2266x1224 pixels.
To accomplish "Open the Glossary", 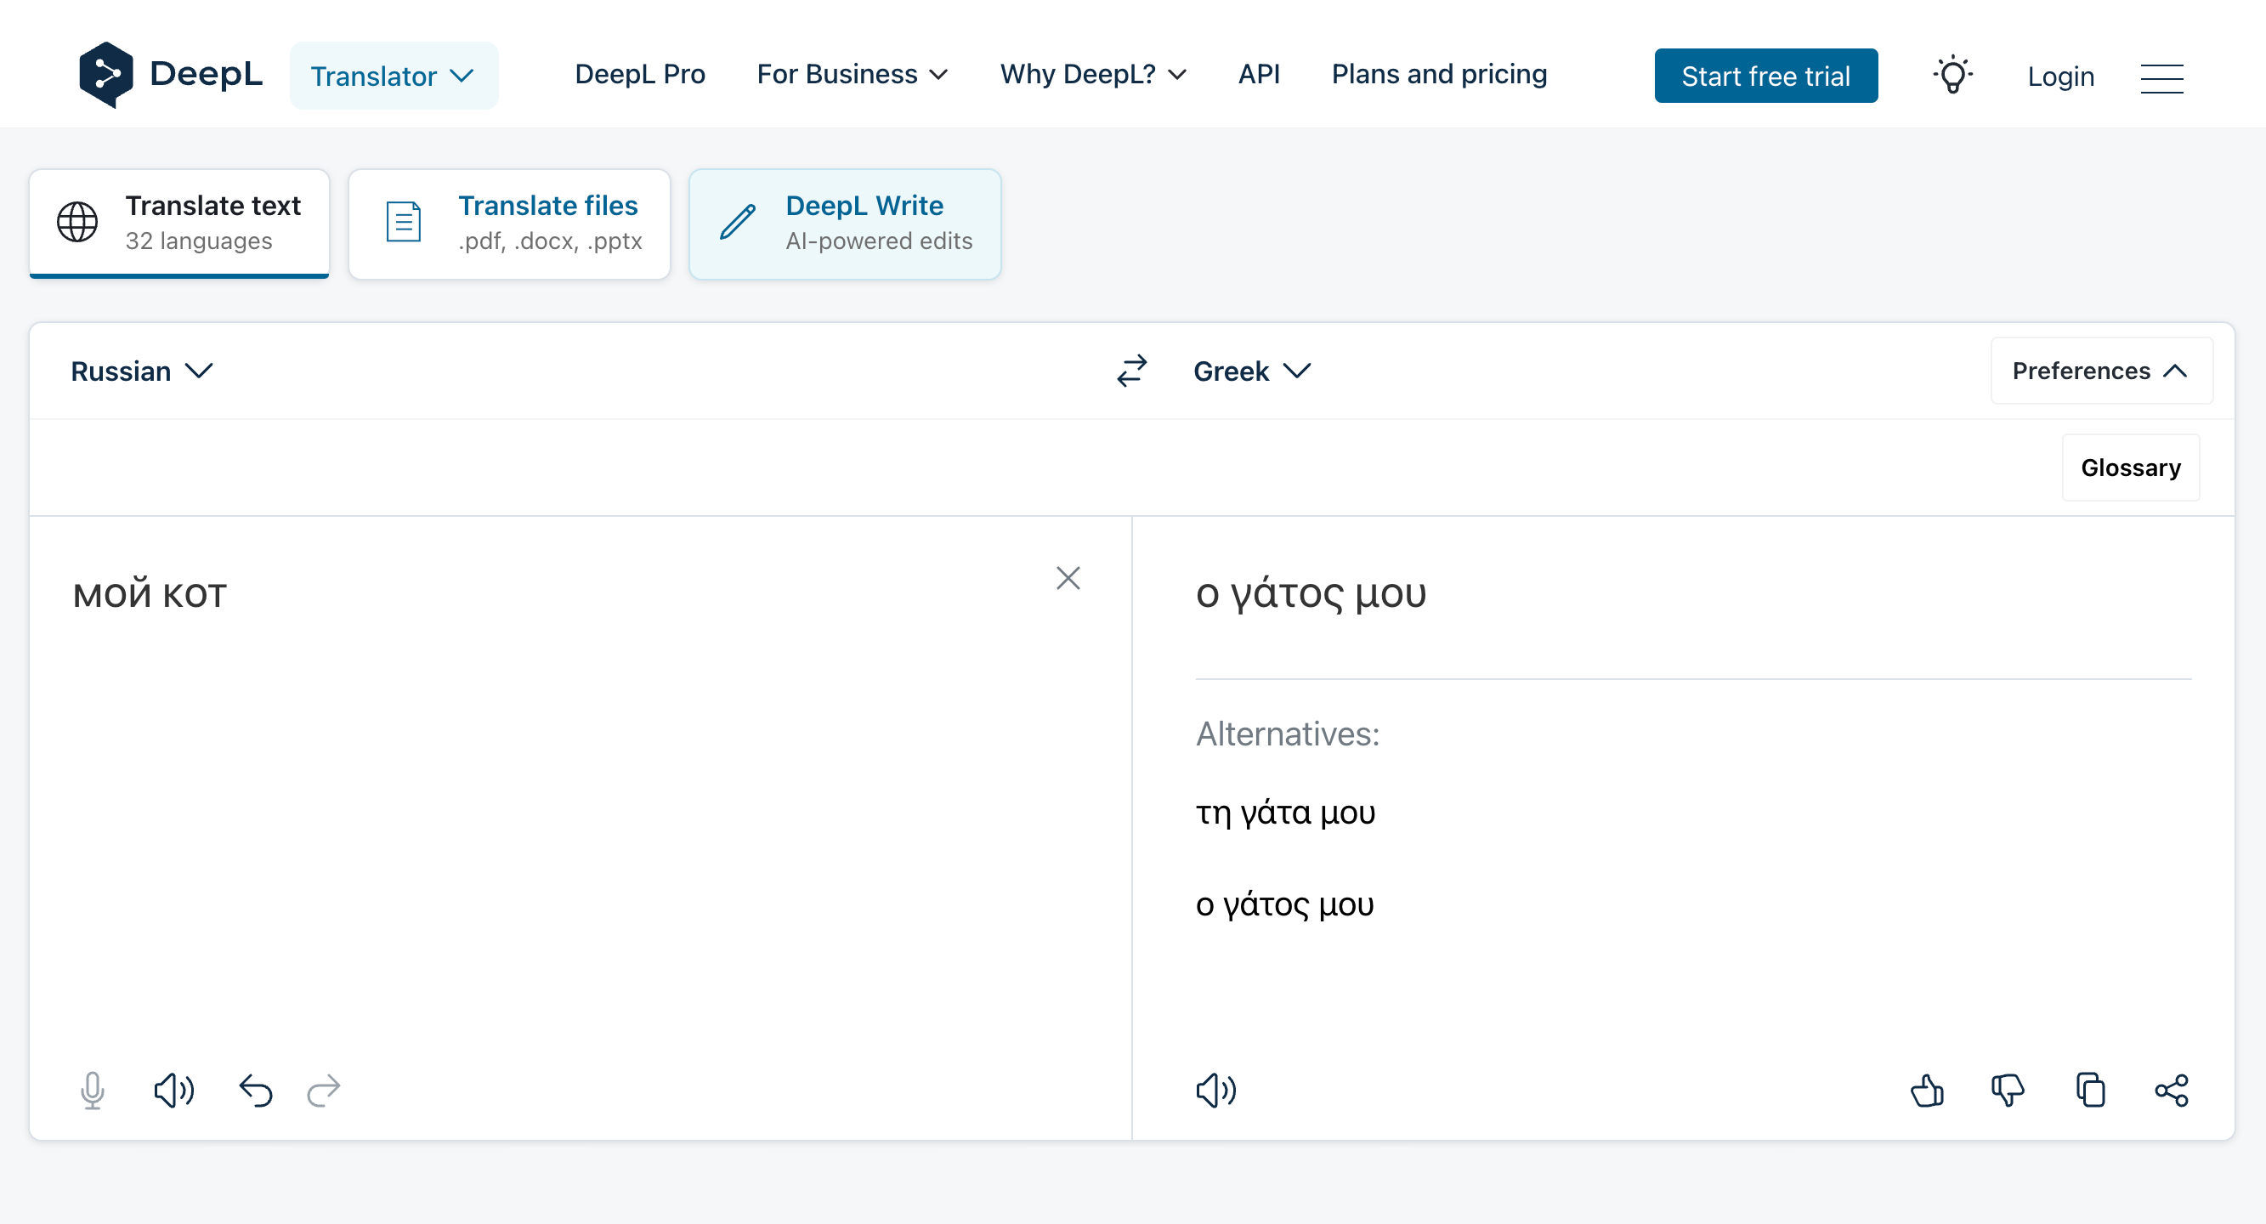I will coord(2131,467).
